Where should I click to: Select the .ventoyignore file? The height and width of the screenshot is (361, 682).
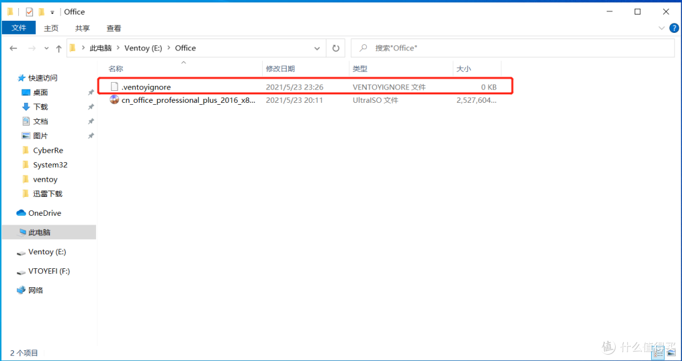146,87
